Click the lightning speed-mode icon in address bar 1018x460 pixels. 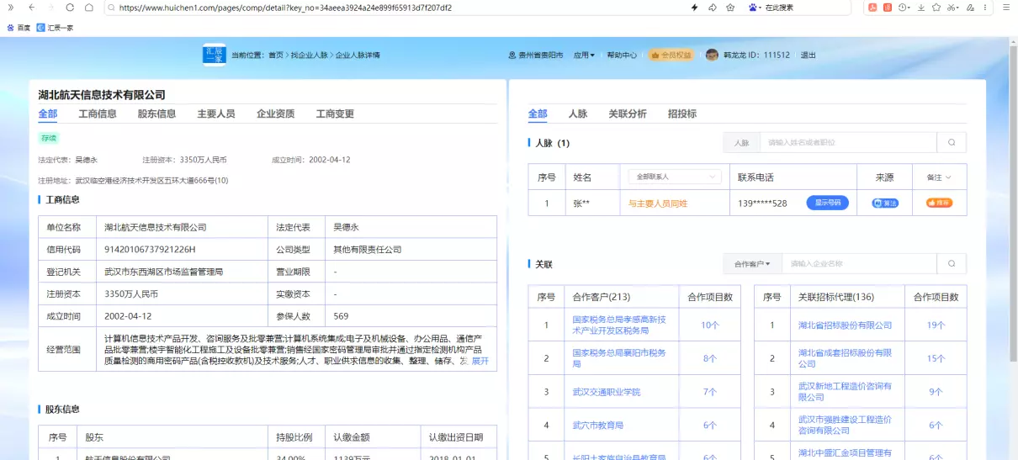point(694,8)
